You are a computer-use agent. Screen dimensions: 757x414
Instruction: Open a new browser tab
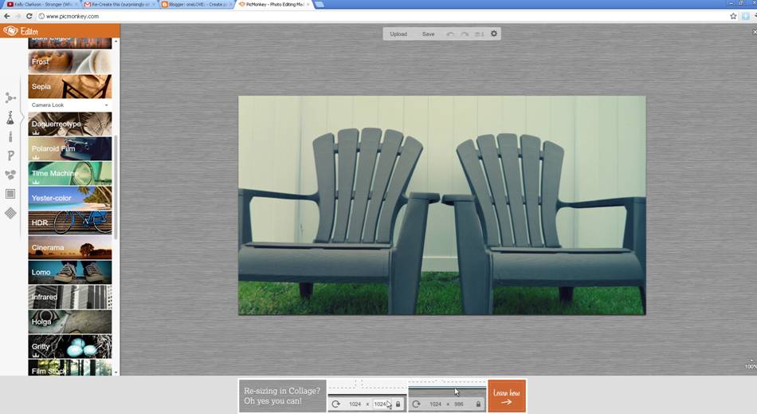(320, 4)
